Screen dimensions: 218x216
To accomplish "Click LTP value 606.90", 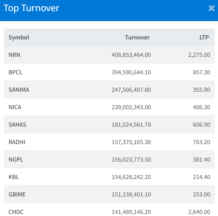I will tap(201, 125).
